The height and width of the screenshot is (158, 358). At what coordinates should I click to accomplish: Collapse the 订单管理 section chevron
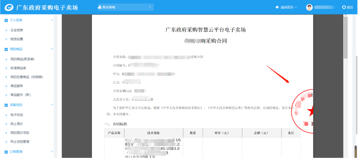(52, 152)
